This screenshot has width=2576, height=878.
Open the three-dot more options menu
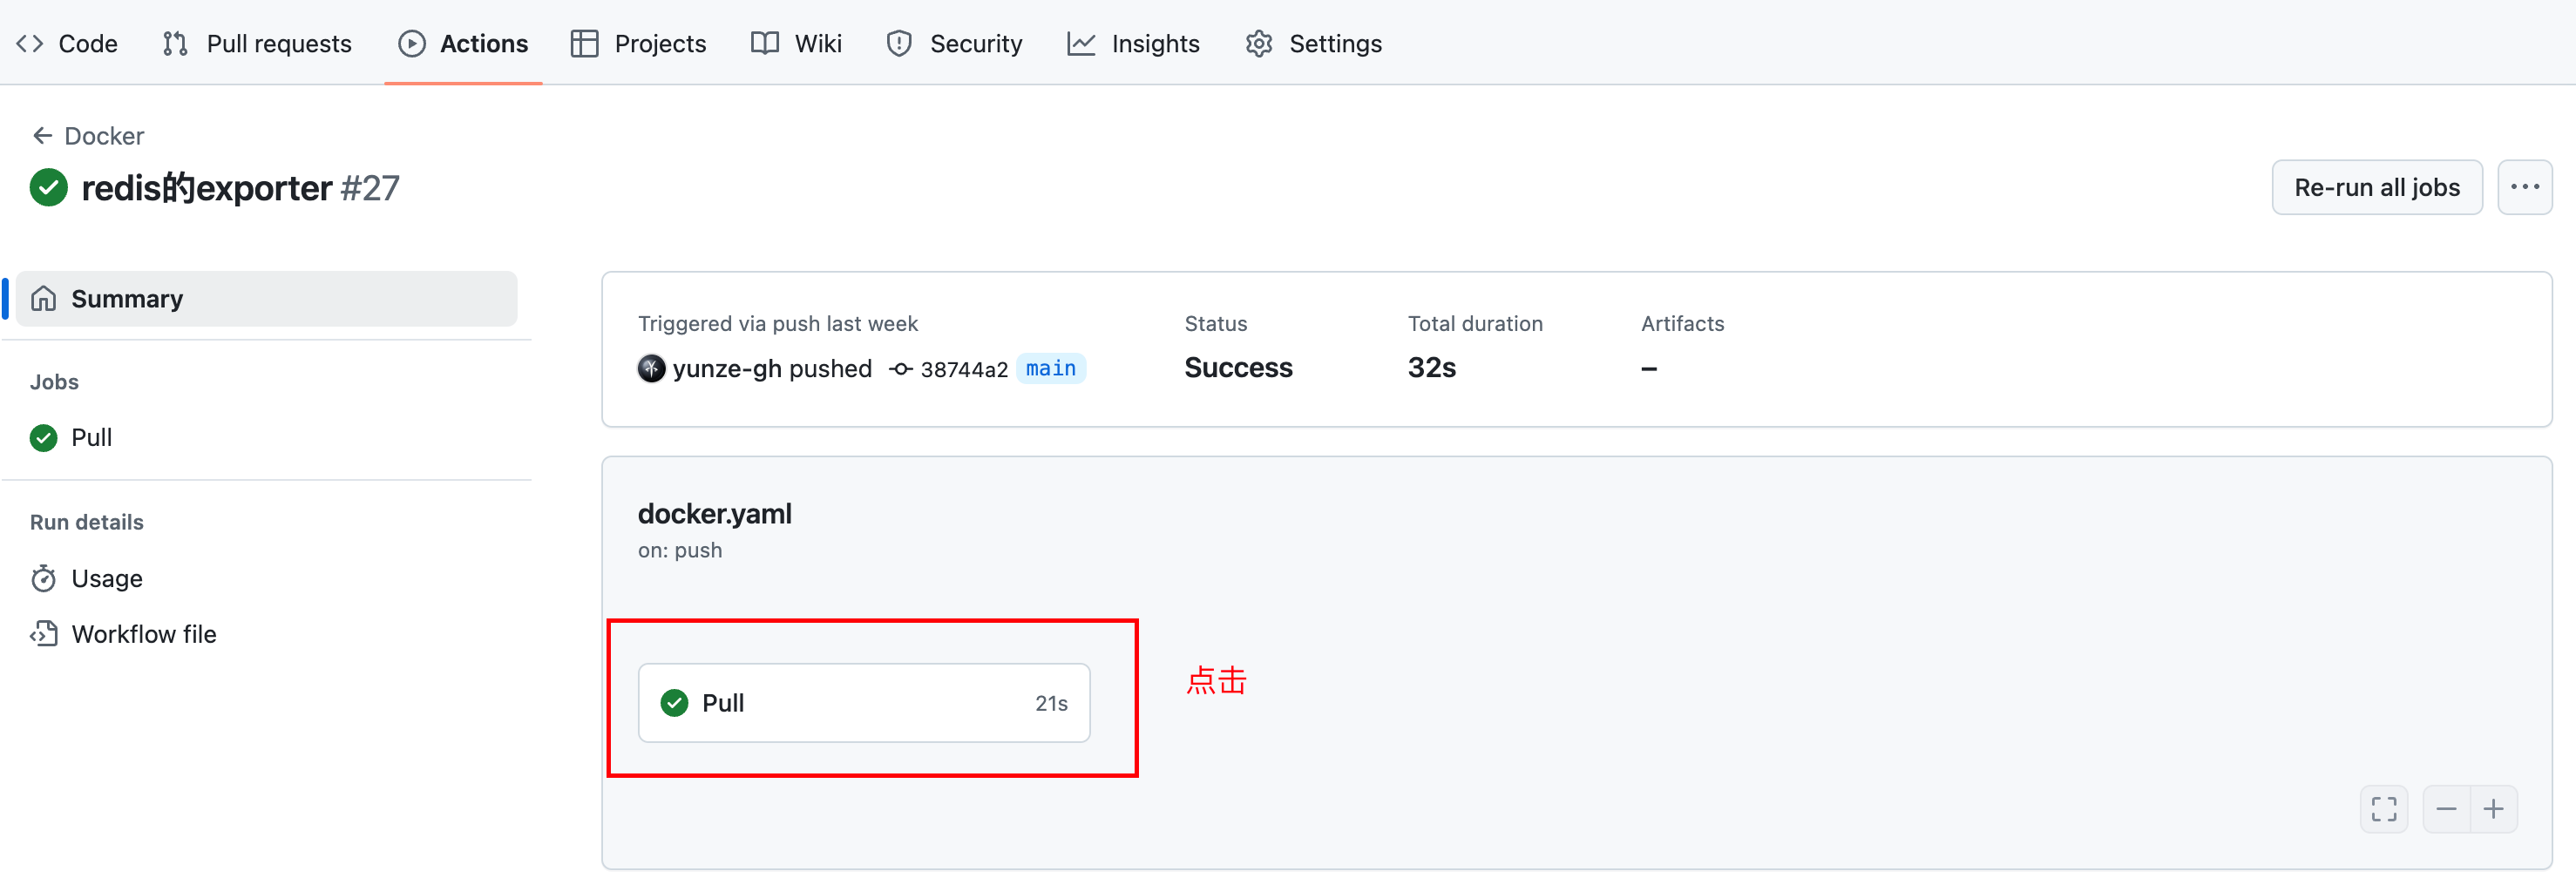click(x=2525, y=187)
